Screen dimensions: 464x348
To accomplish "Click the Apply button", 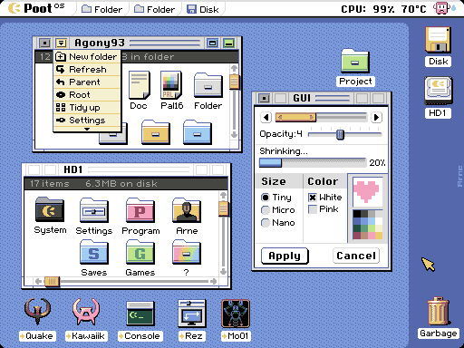I will point(285,256).
